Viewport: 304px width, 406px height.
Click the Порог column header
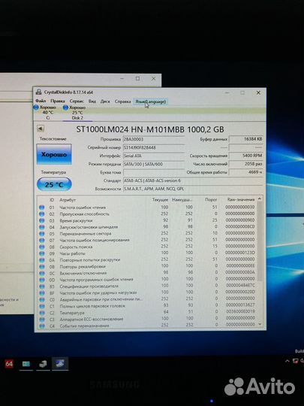(211, 200)
